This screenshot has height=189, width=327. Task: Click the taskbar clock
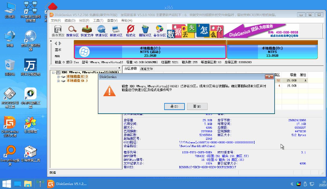coord(322,183)
